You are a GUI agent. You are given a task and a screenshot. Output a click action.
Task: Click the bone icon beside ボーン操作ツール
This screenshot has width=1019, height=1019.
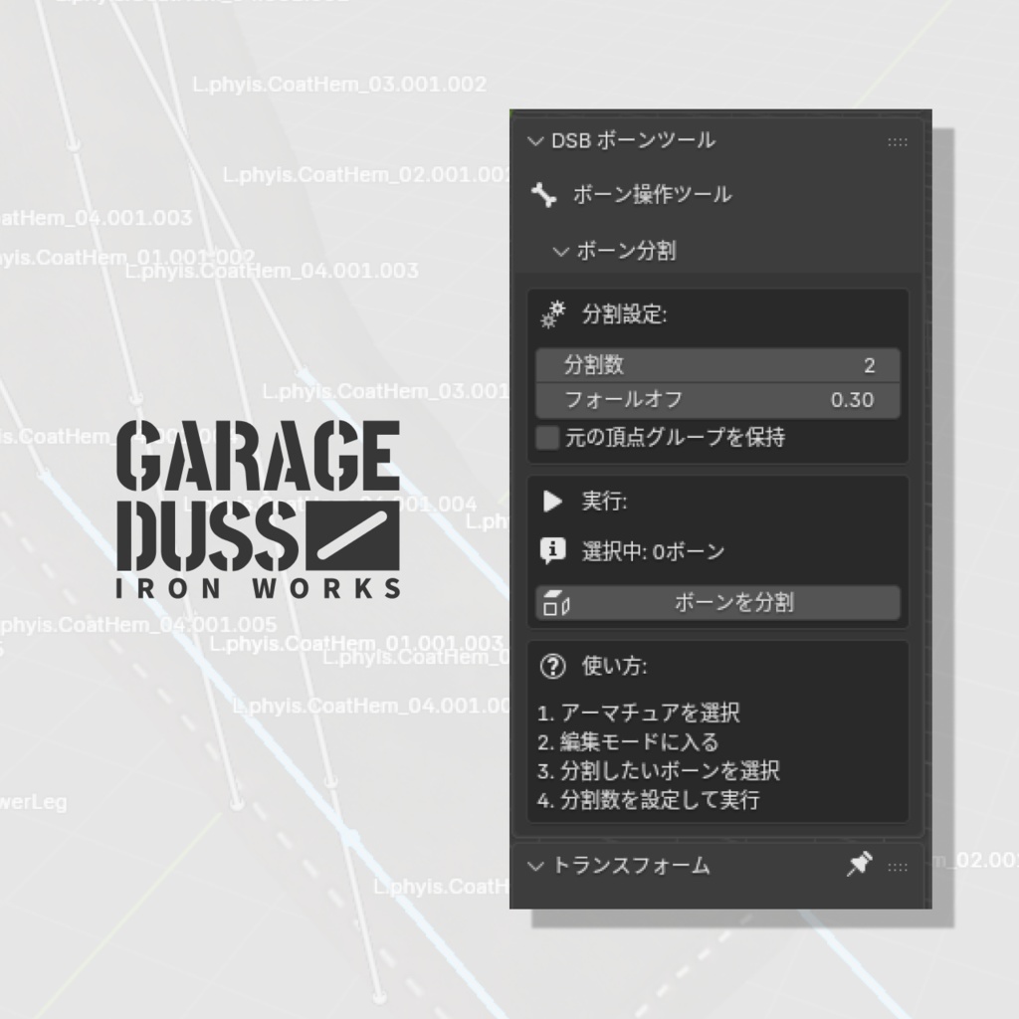(x=544, y=195)
